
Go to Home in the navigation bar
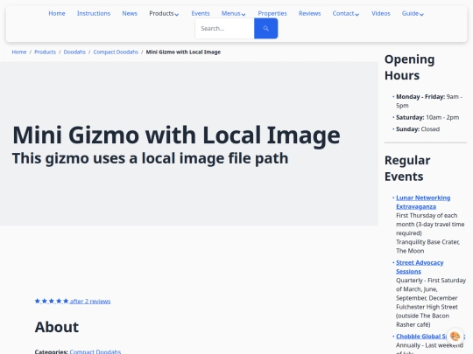57,13
